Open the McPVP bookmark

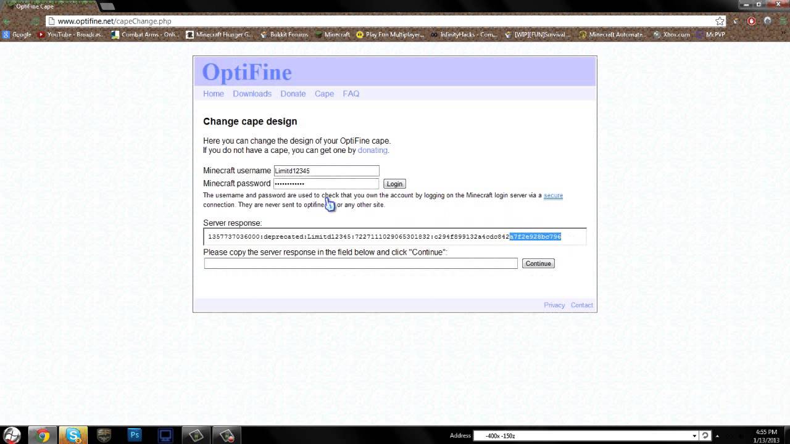(x=710, y=35)
